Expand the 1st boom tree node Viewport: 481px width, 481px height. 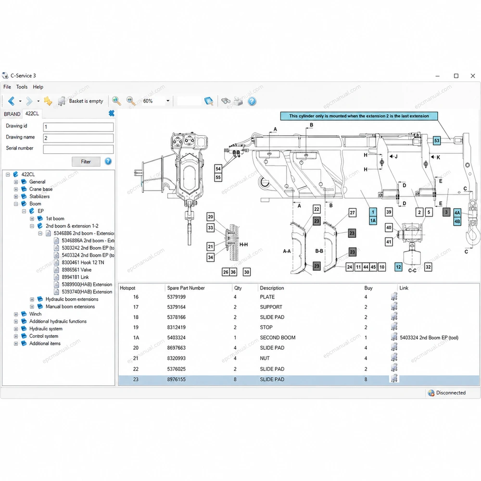pos(32,219)
